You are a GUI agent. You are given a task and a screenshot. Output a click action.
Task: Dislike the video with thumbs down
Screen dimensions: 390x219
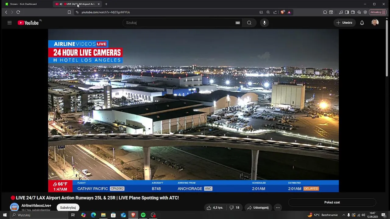(x=235, y=208)
